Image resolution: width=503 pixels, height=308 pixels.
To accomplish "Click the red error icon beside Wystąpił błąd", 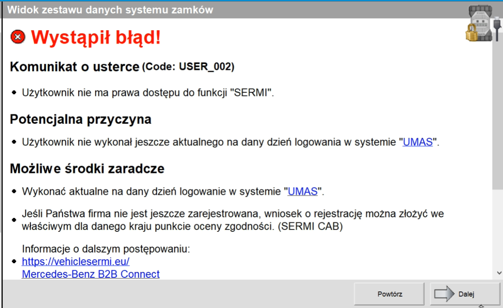I will point(18,37).
